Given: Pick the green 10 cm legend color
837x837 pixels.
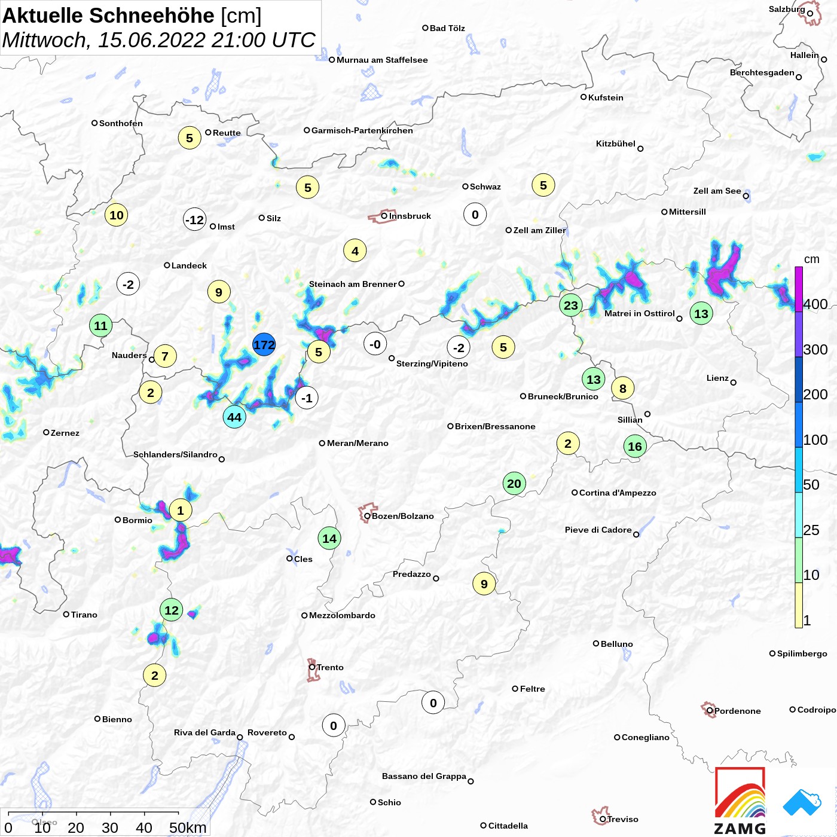Looking at the screenshot, I should [799, 560].
